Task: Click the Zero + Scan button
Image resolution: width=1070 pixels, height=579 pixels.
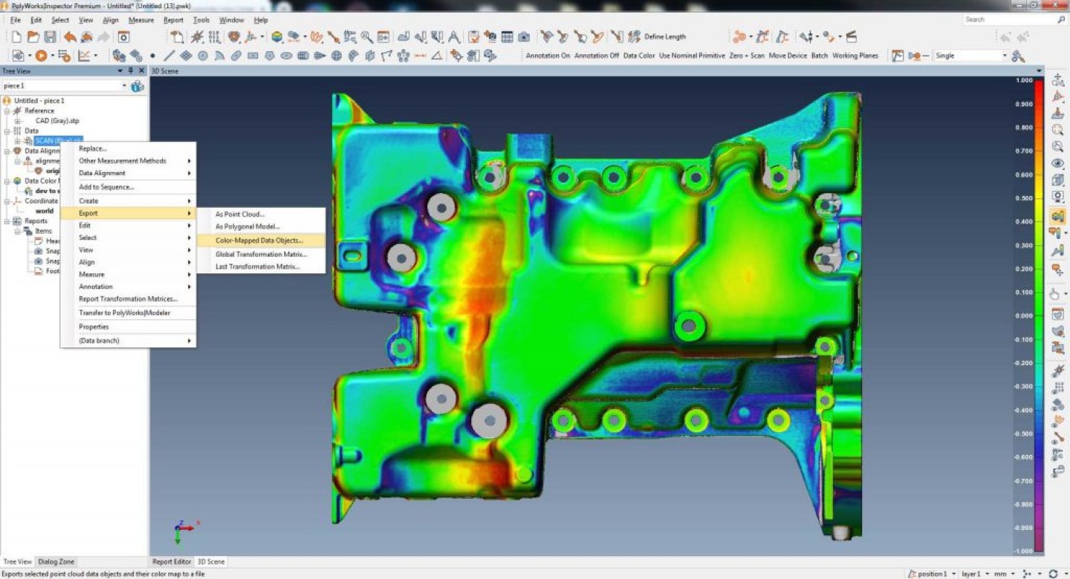Action: 747,56
